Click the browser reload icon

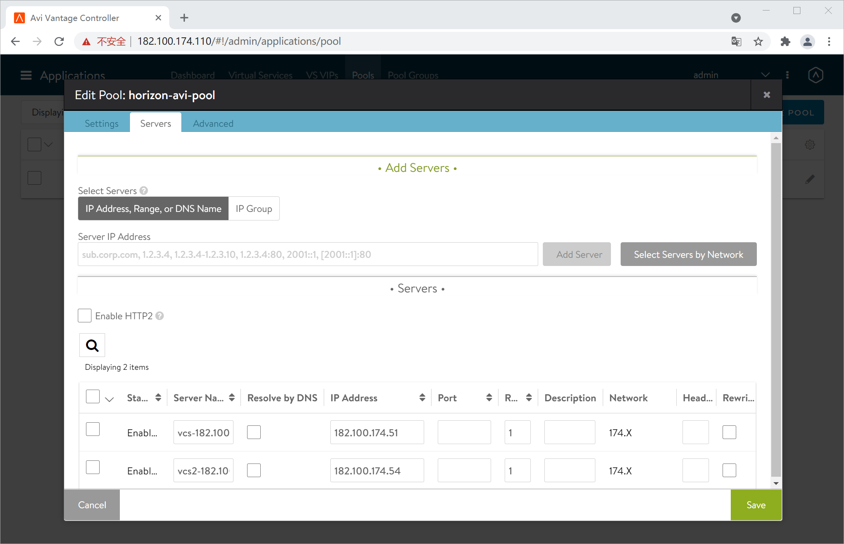(59, 41)
